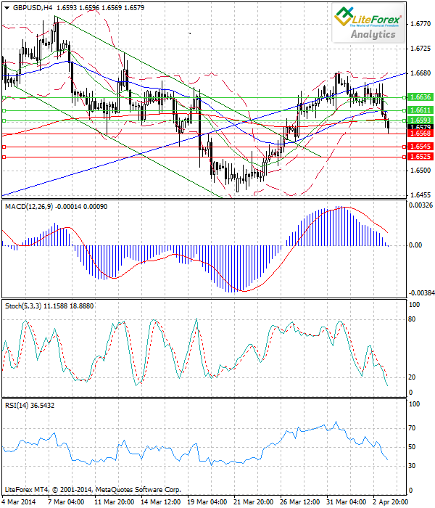The height and width of the screenshot is (508, 435).
Task: Select the handle of the 1.6611 green line
Action: tap(4, 110)
